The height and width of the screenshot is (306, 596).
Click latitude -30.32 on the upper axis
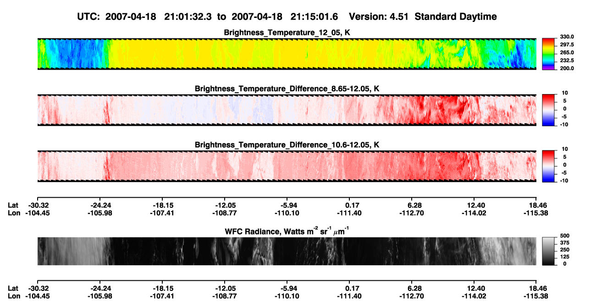pos(37,205)
